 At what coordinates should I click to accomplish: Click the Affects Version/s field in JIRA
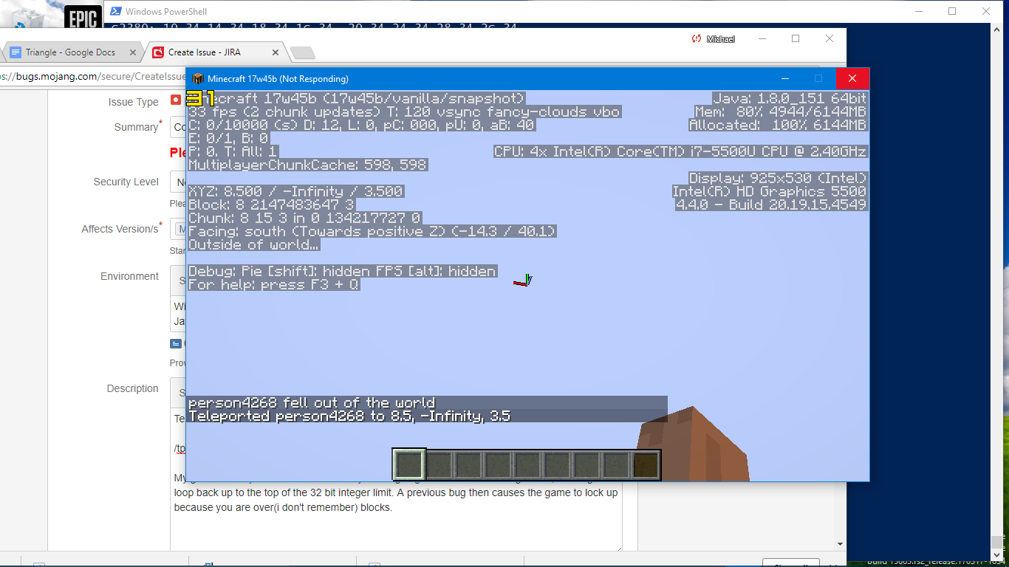point(178,229)
